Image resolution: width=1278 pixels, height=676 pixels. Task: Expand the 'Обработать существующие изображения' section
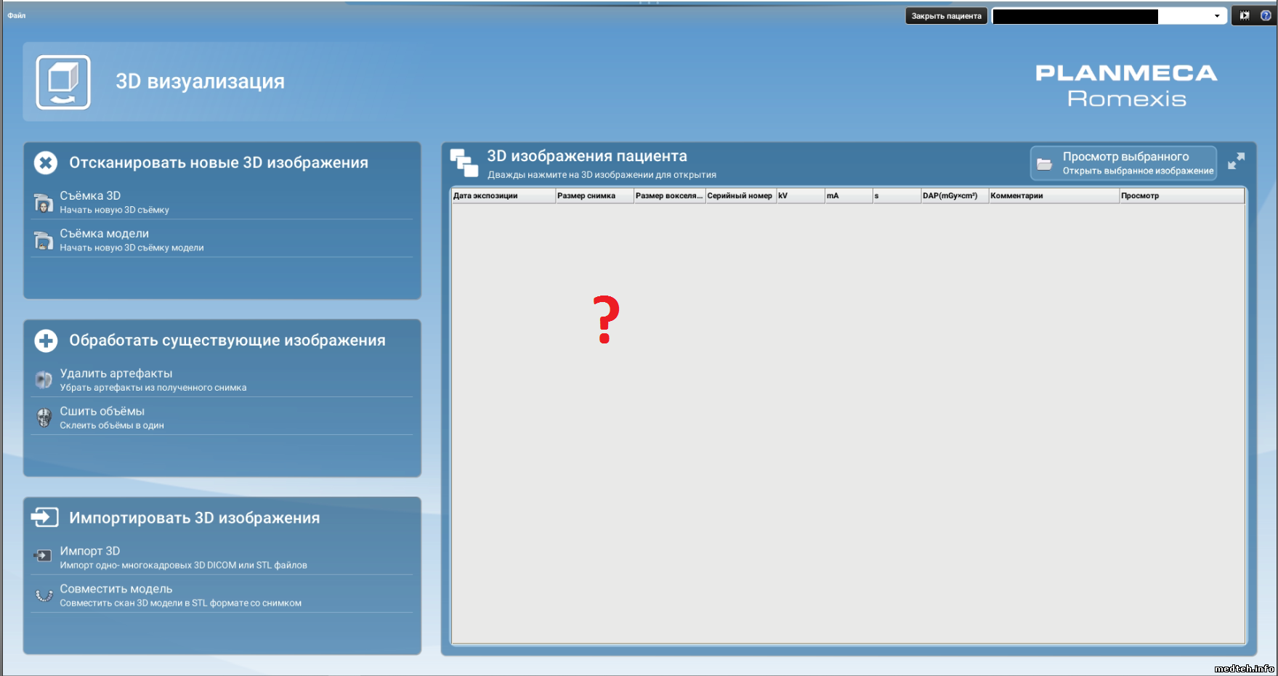[x=46, y=341]
